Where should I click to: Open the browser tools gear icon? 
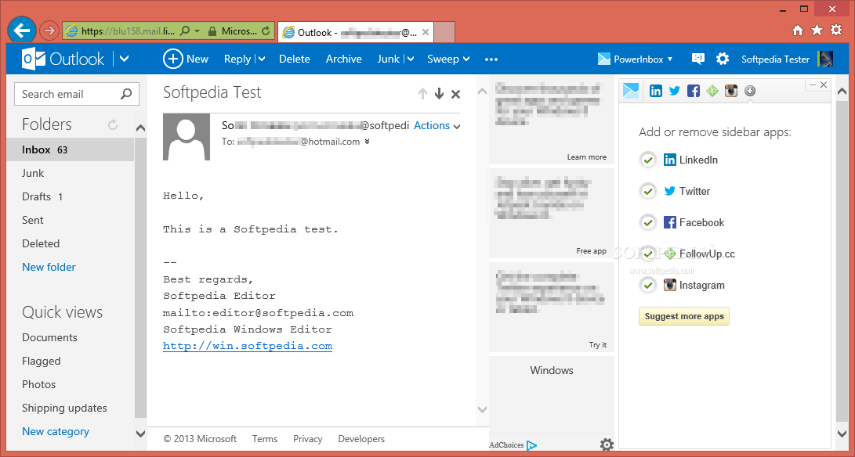tap(836, 30)
